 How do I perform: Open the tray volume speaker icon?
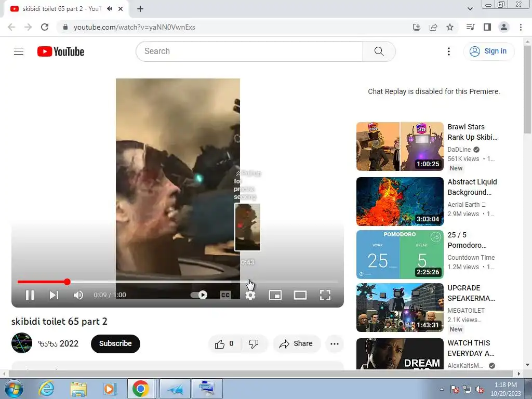point(480,389)
